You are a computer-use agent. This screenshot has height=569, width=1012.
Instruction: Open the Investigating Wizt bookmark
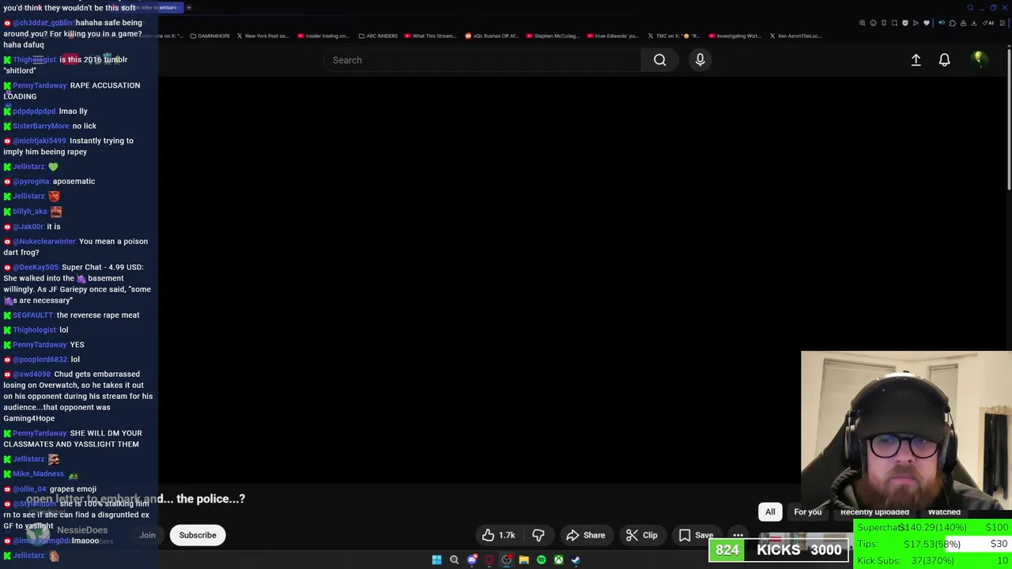734,36
